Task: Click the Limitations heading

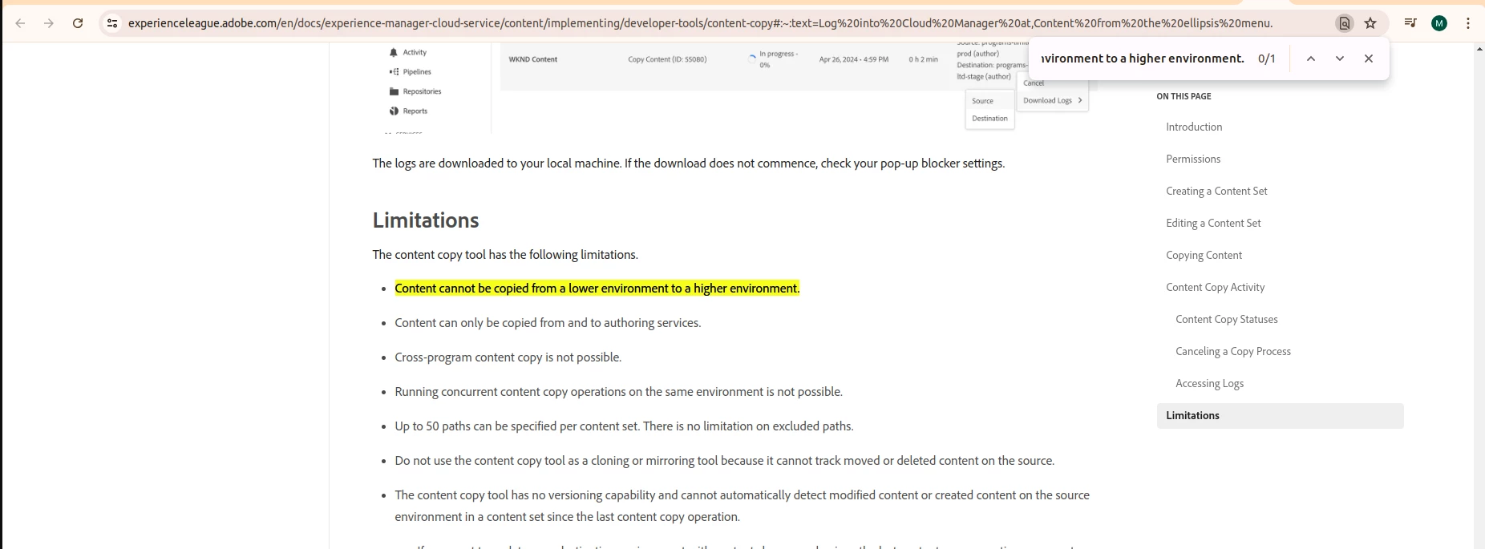Action: click(x=426, y=220)
